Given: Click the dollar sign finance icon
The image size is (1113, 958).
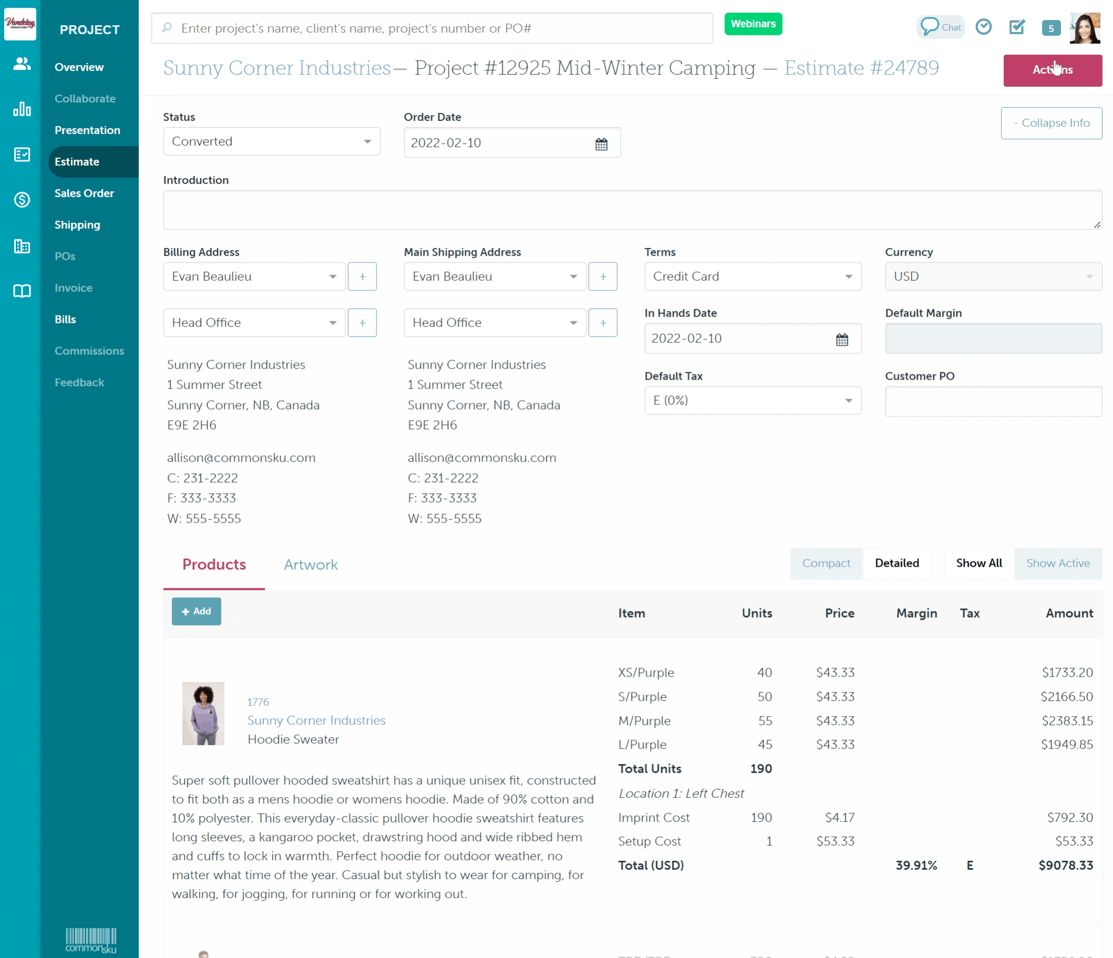Looking at the screenshot, I should point(22,200).
